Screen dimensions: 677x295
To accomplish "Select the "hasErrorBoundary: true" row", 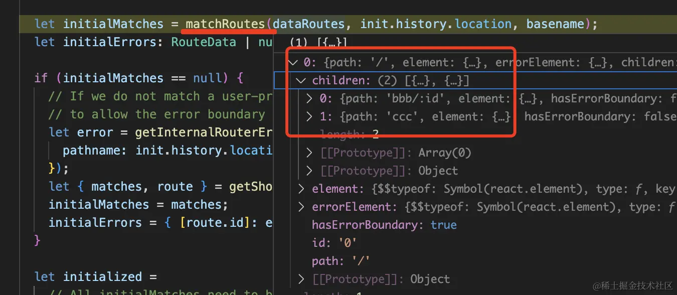I will pos(384,225).
